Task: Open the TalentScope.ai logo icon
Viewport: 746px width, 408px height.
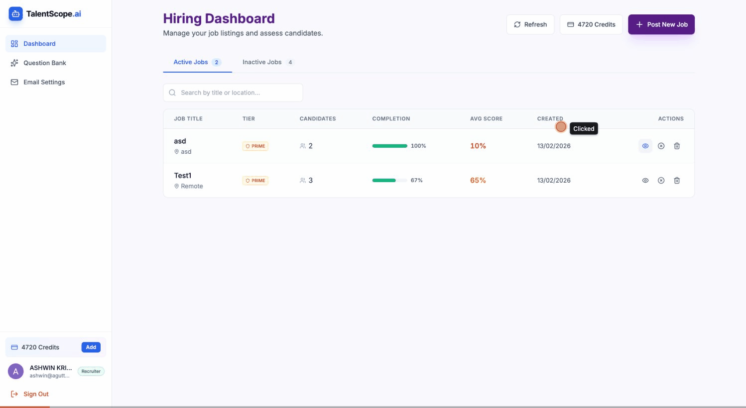Action: 15,13
